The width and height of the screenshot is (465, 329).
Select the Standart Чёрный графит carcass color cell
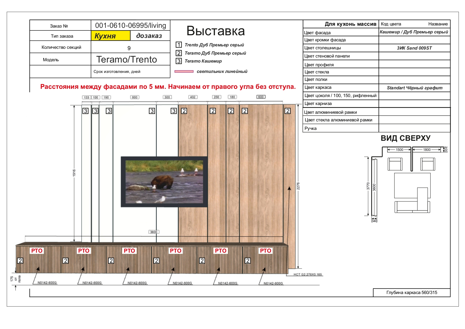click(x=414, y=88)
